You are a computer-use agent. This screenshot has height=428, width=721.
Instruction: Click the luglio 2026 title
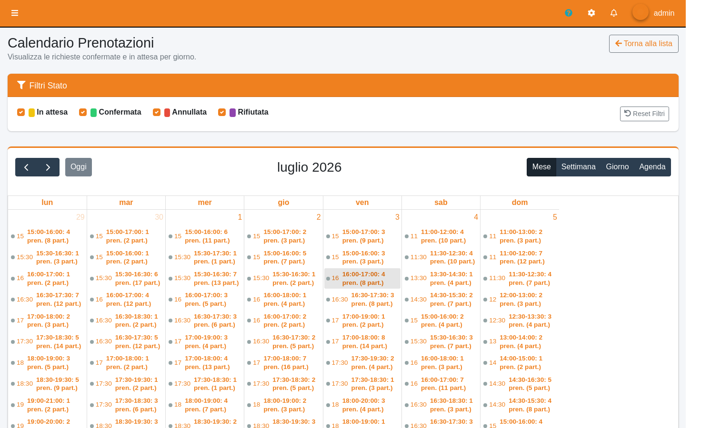click(309, 167)
